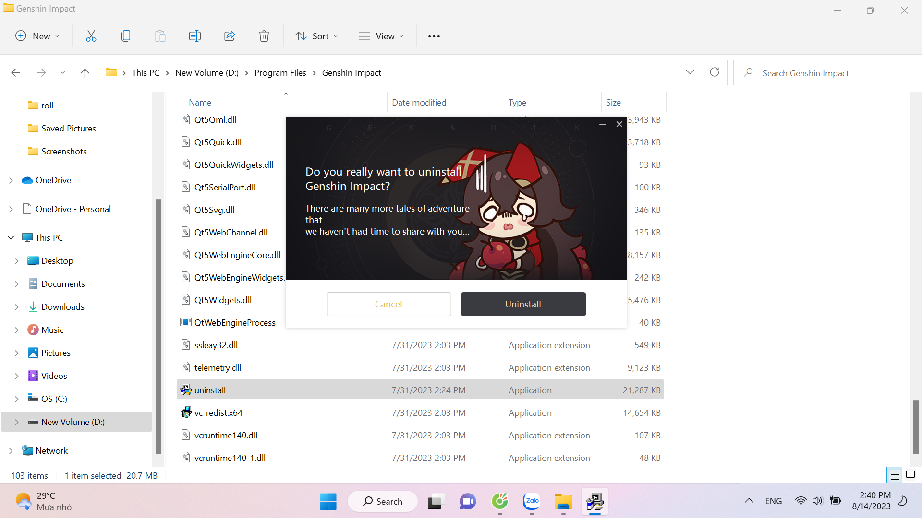Click the navigation pane scrollbar

coord(158,326)
